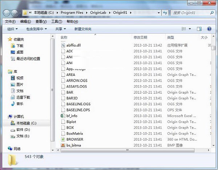Click the 软件 (D:) drive icon
Screen dimensions: 218x170
(x=13, y=130)
